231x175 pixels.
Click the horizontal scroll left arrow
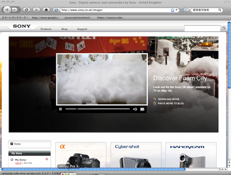(222, 169)
